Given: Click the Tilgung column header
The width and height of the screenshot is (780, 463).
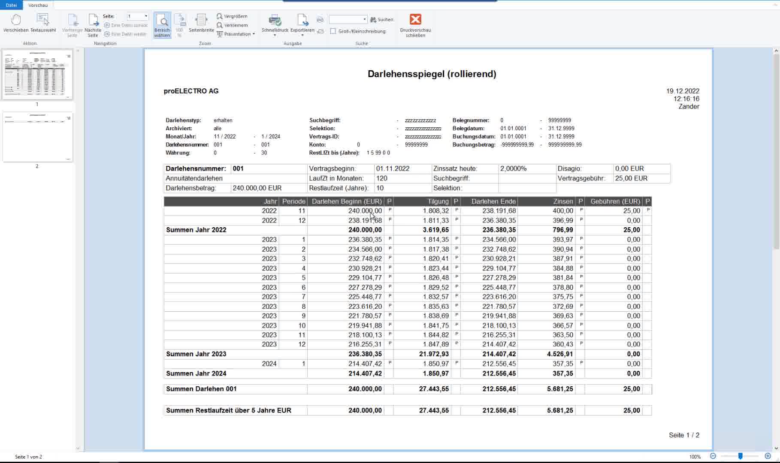Looking at the screenshot, I should coord(438,201).
